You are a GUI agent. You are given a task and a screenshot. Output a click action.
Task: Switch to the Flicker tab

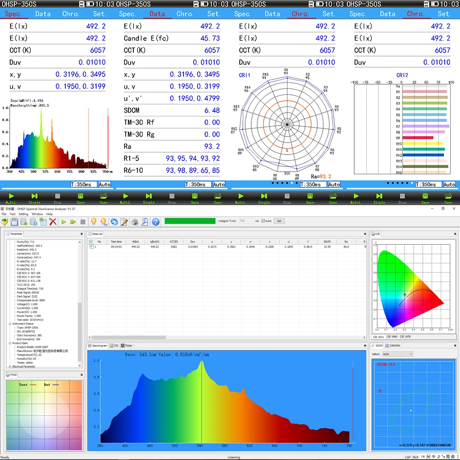click(126, 345)
